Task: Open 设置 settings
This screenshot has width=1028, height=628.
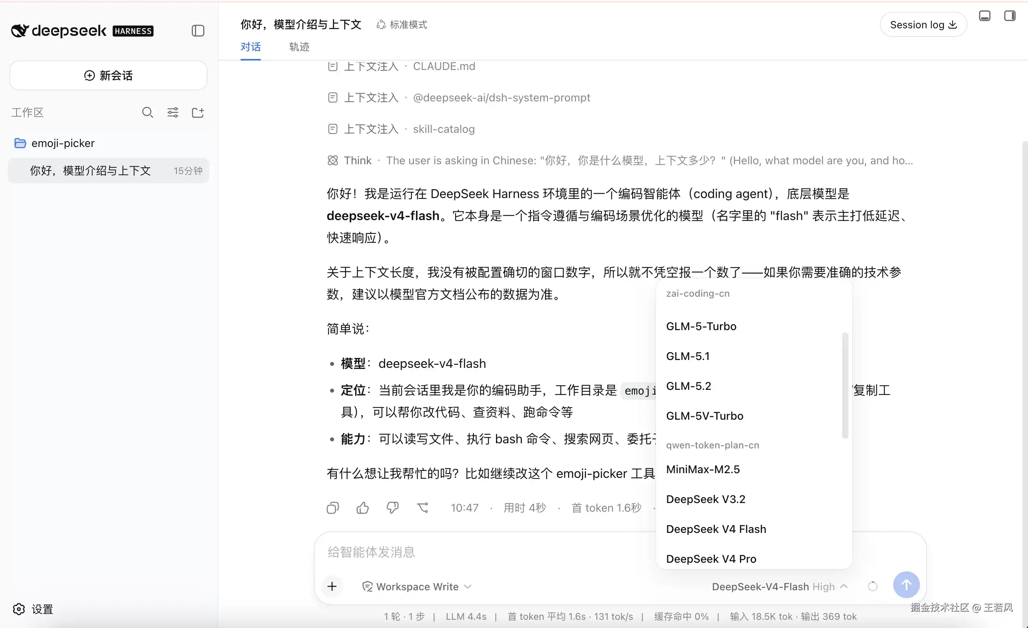Action: tap(33, 609)
